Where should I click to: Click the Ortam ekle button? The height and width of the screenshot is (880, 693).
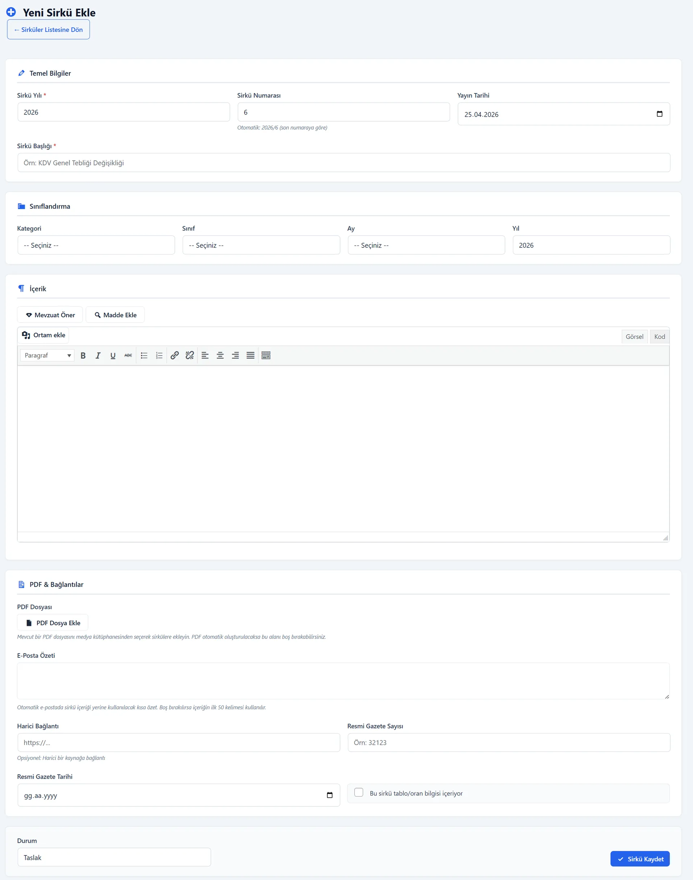pos(43,335)
